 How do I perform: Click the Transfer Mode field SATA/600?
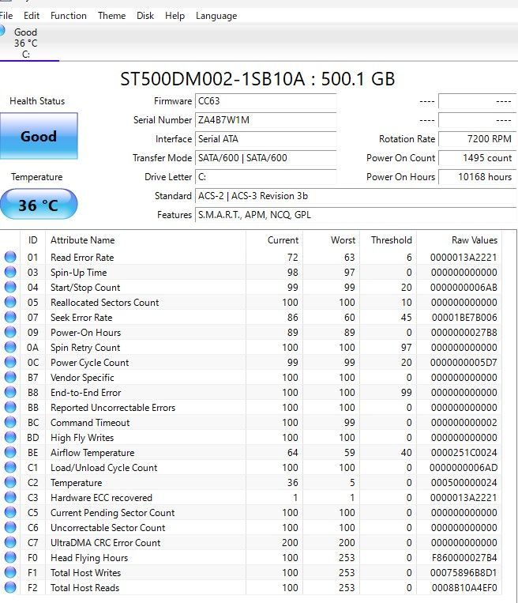click(x=266, y=158)
